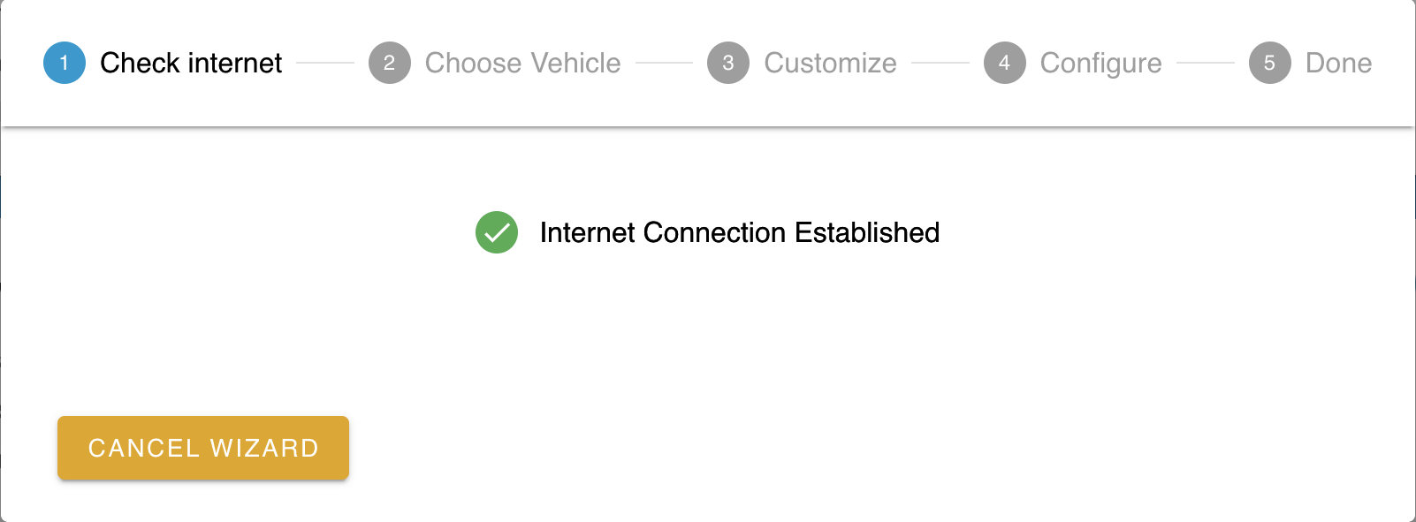1416x522 pixels.
Task: Go to the "Choose Vehicle" step label
Action: point(522,63)
